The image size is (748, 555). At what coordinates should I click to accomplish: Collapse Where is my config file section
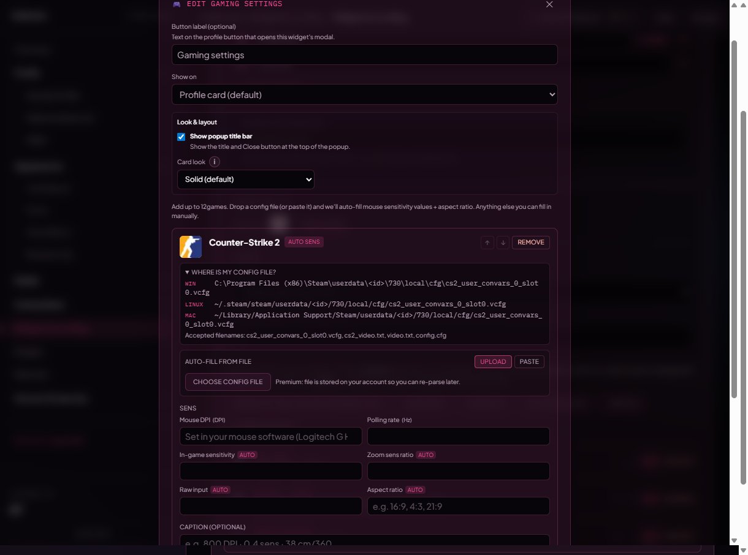click(x=231, y=272)
